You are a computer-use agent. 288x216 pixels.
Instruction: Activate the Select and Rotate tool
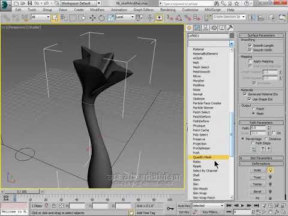point(101,18)
